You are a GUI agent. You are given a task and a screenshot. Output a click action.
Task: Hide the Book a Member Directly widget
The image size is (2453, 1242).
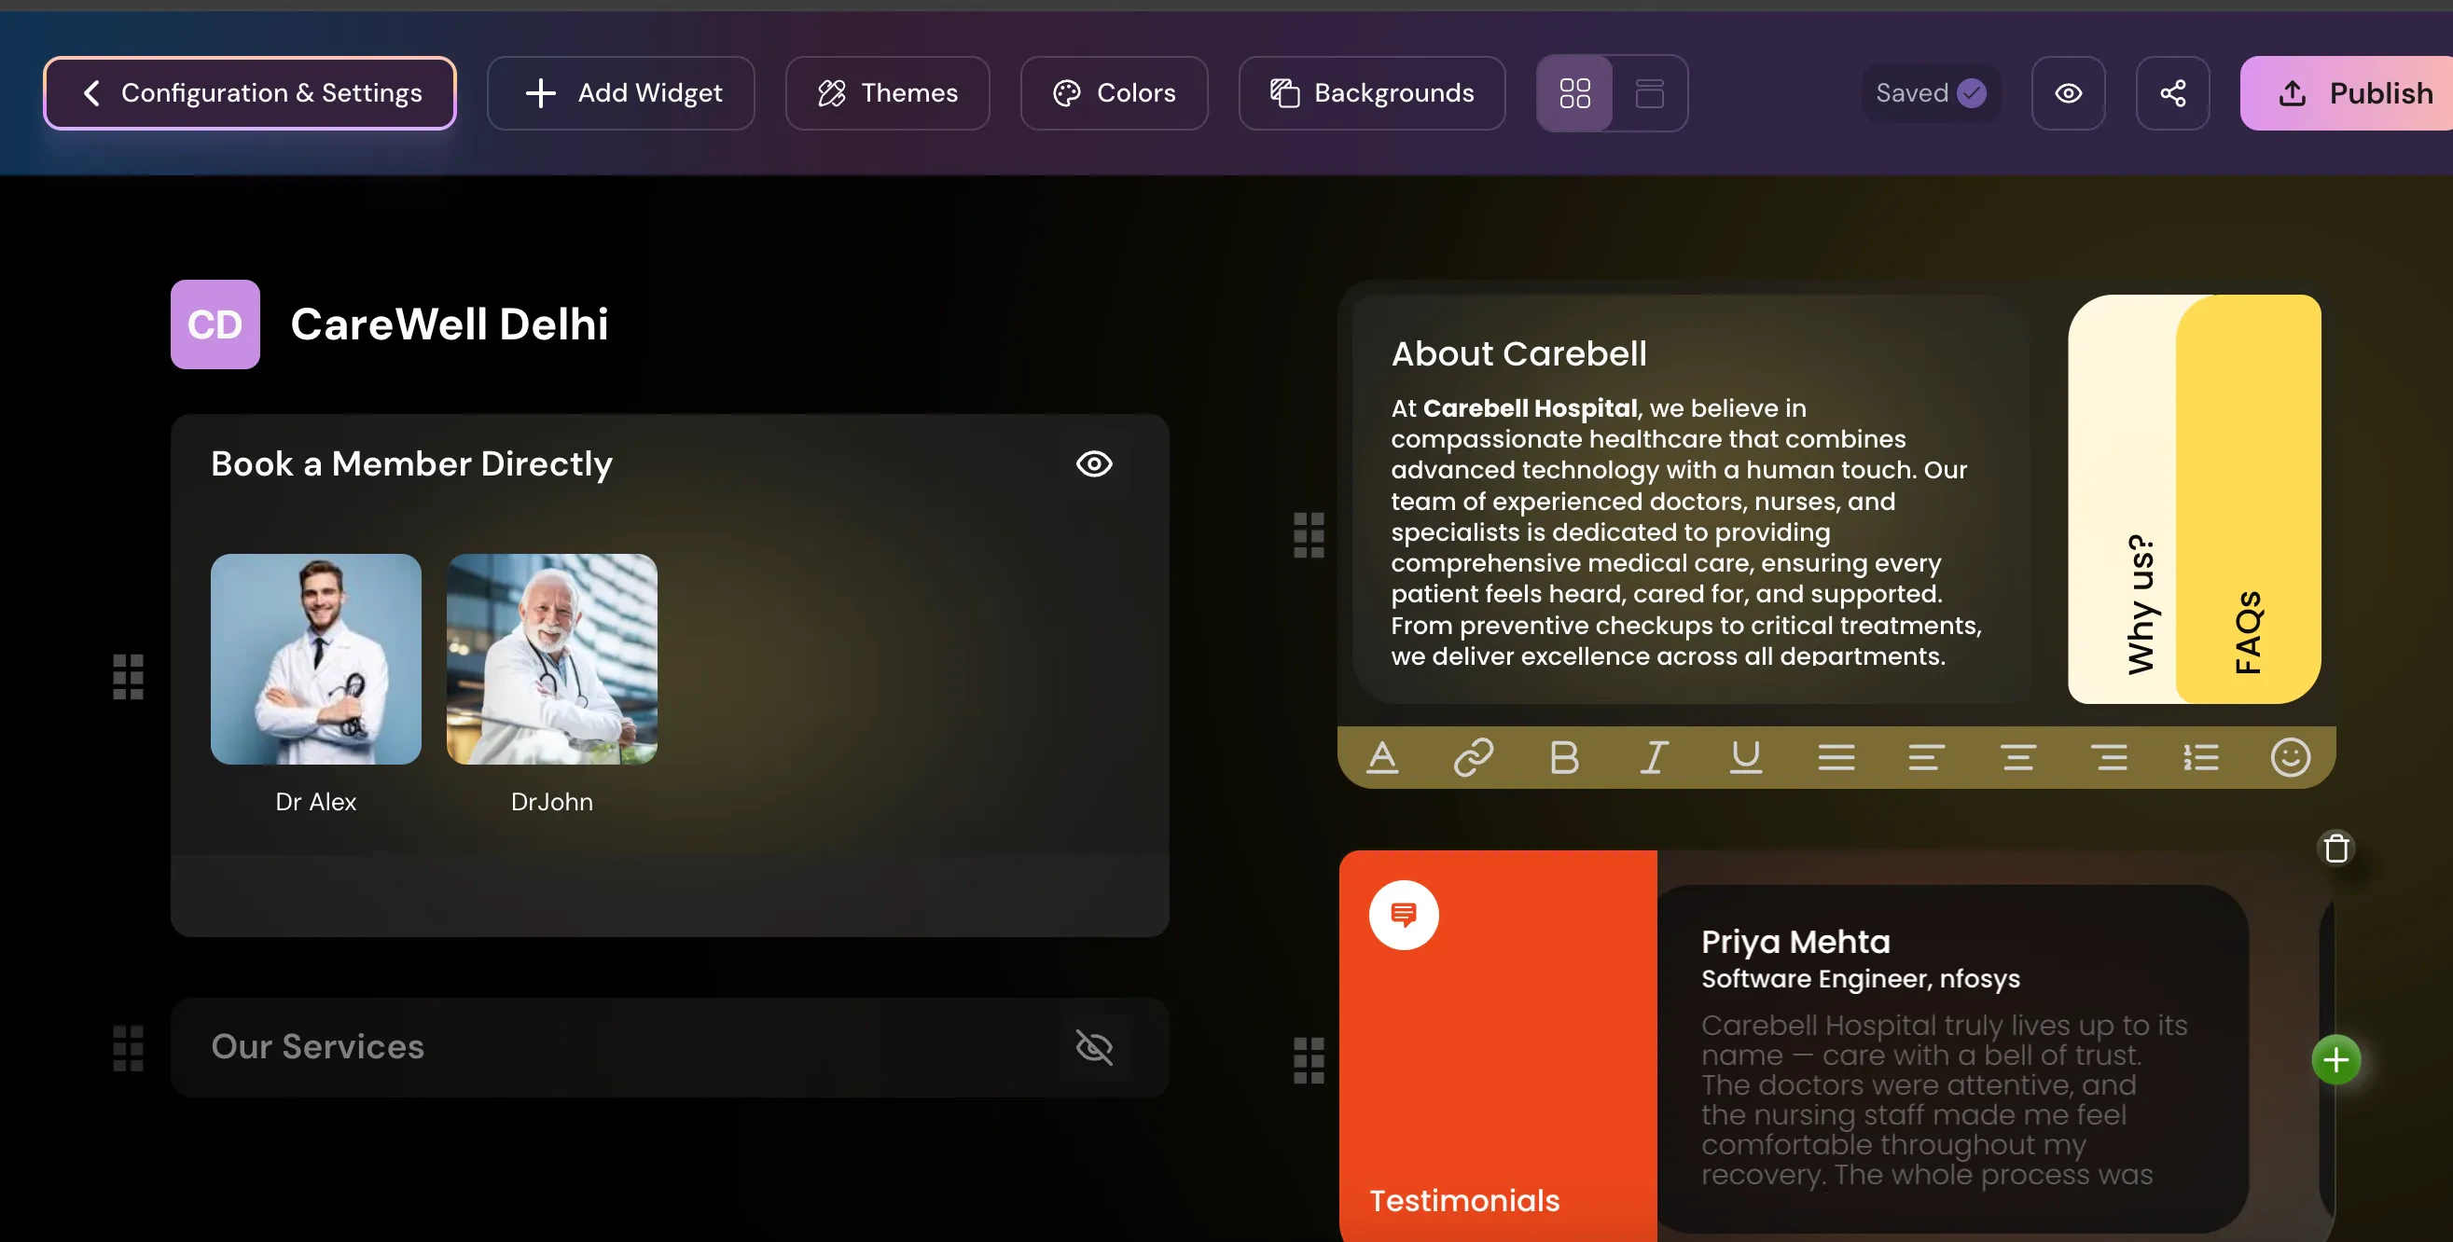tap(1093, 463)
